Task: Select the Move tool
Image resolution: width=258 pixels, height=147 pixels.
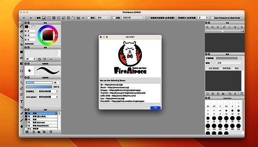Action: click(x=21, y=44)
